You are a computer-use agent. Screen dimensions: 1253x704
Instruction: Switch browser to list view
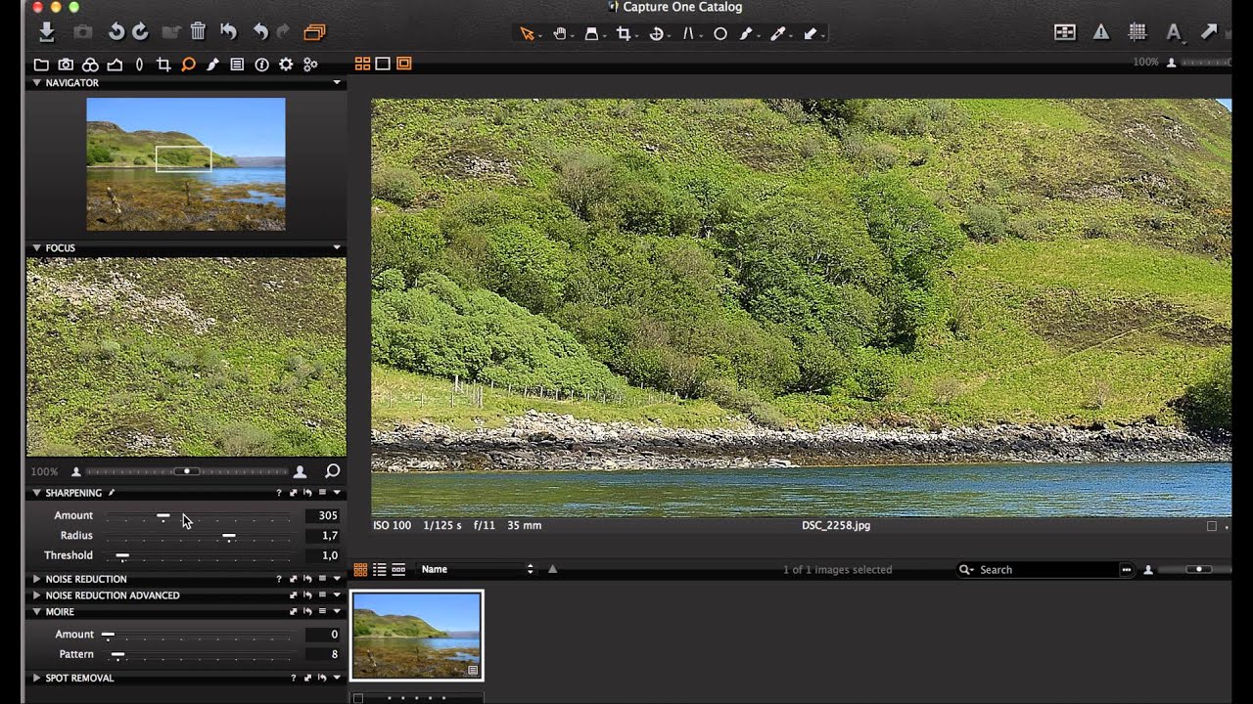[379, 569]
